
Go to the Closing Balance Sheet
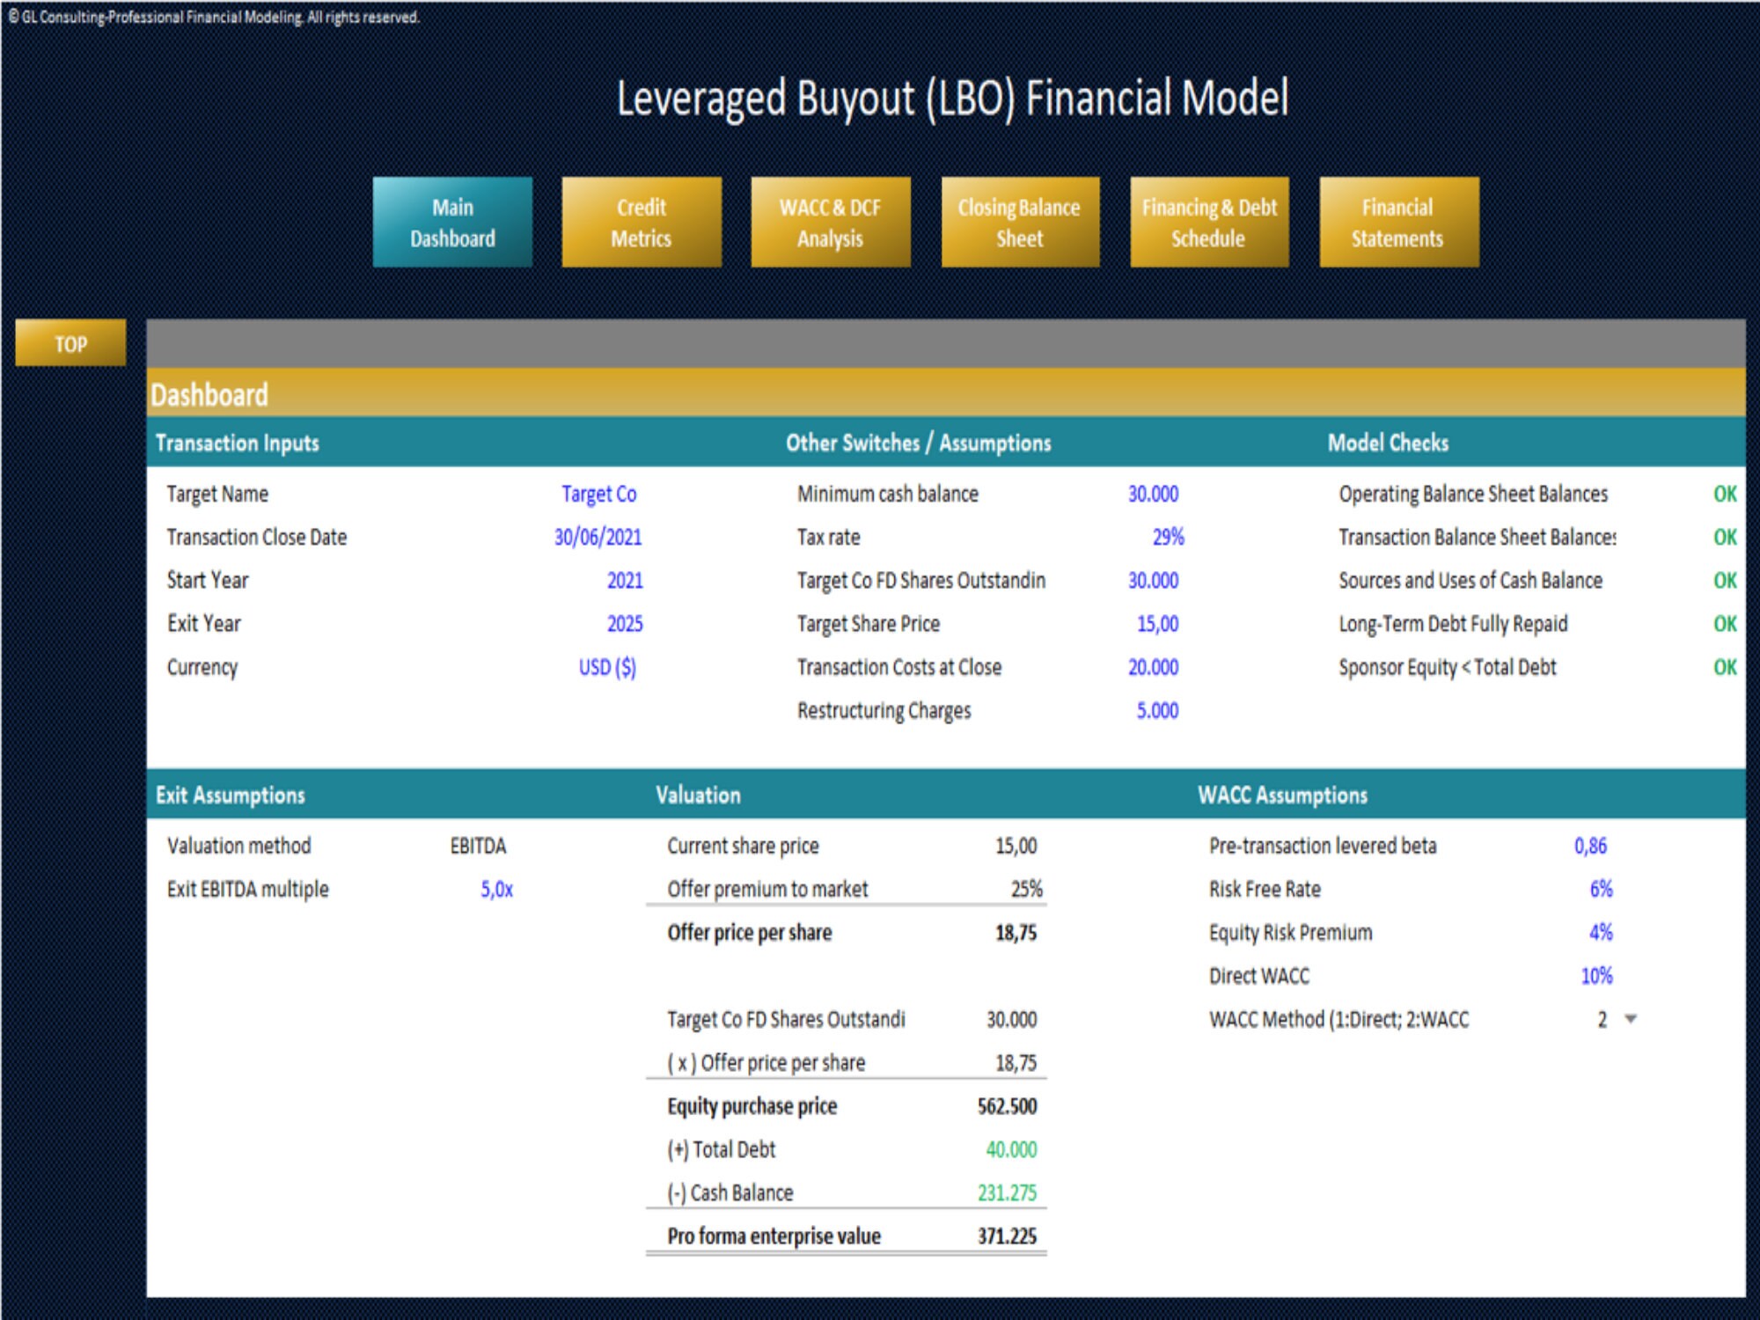point(1020,221)
